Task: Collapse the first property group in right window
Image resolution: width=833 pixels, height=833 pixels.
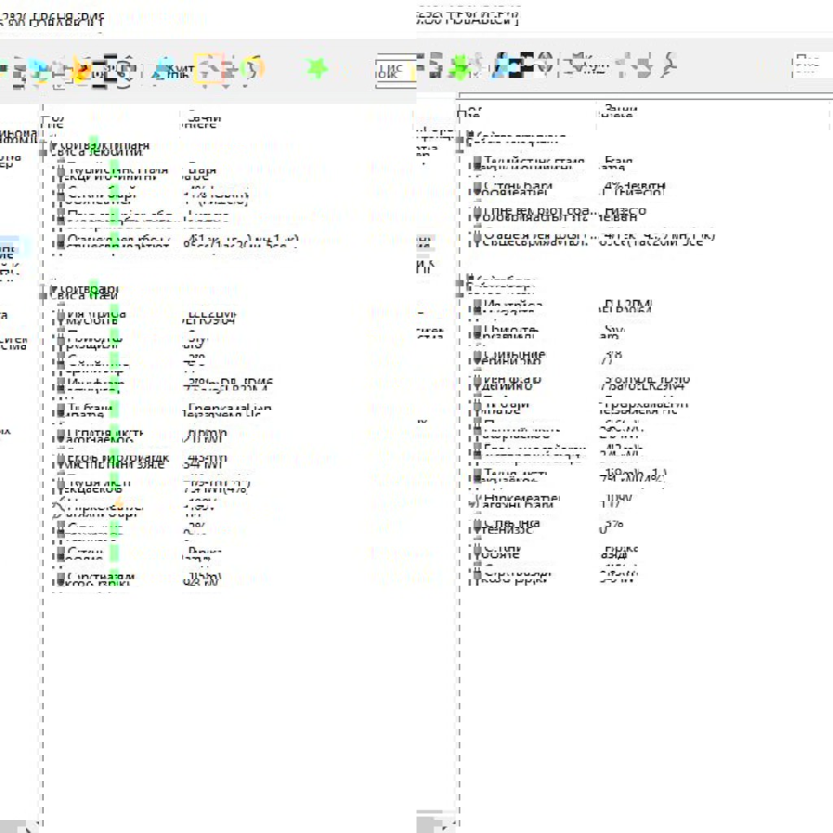Action: (x=462, y=139)
